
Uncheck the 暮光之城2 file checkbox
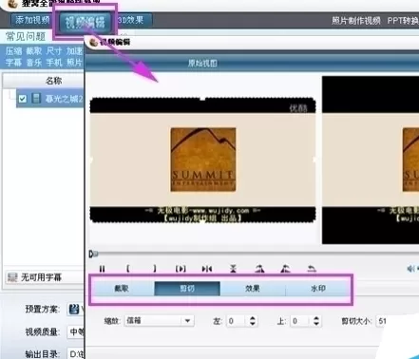(x=23, y=99)
